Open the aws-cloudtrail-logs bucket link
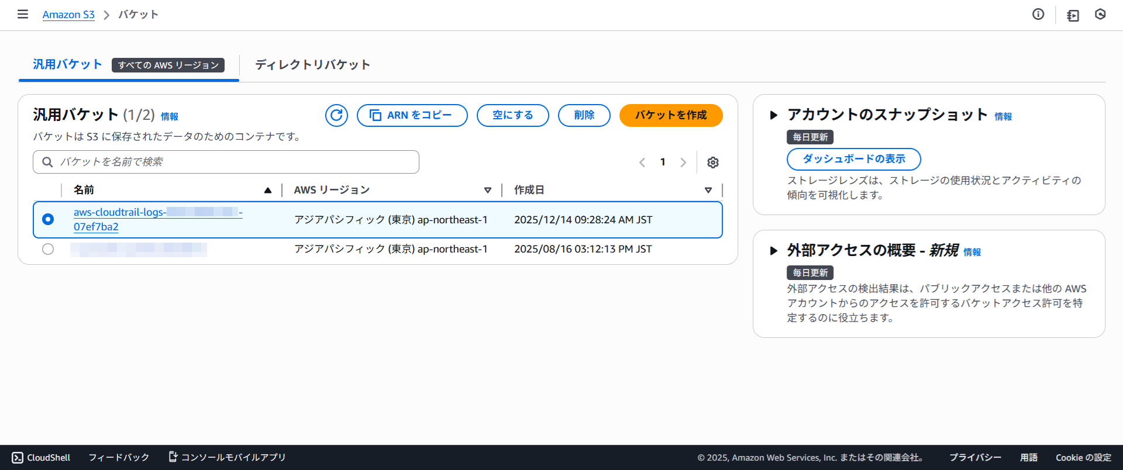This screenshot has width=1123, height=470. (x=120, y=212)
